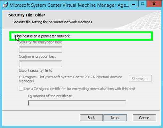Focus the Security file encryption key field
This screenshot has width=163, height=128.
click(x=41, y=50)
